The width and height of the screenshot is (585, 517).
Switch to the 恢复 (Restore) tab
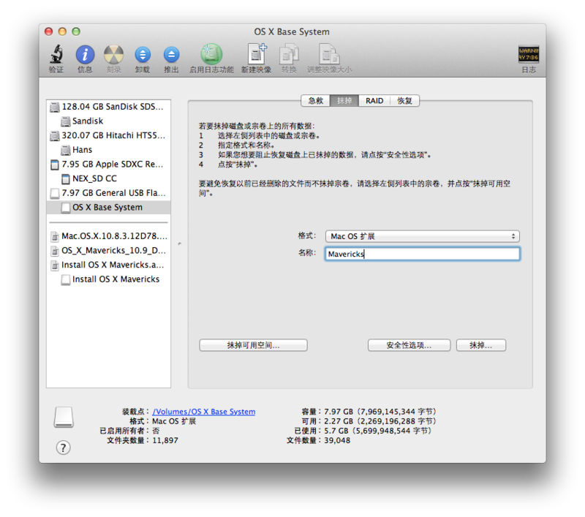(404, 101)
